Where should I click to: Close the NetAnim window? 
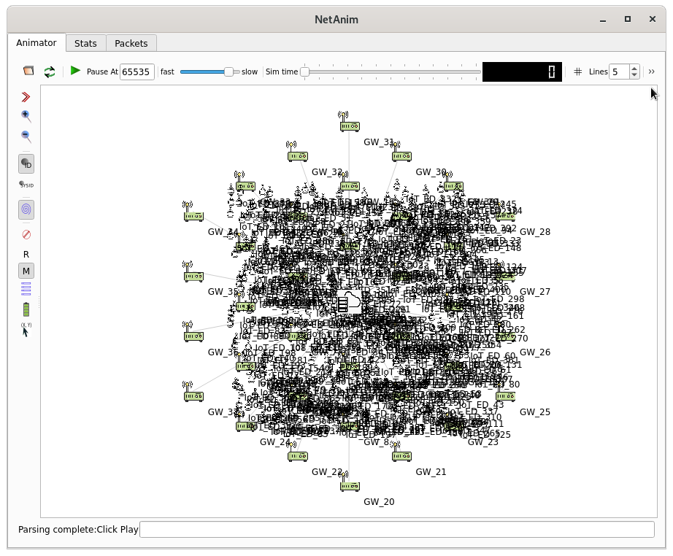(653, 19)
